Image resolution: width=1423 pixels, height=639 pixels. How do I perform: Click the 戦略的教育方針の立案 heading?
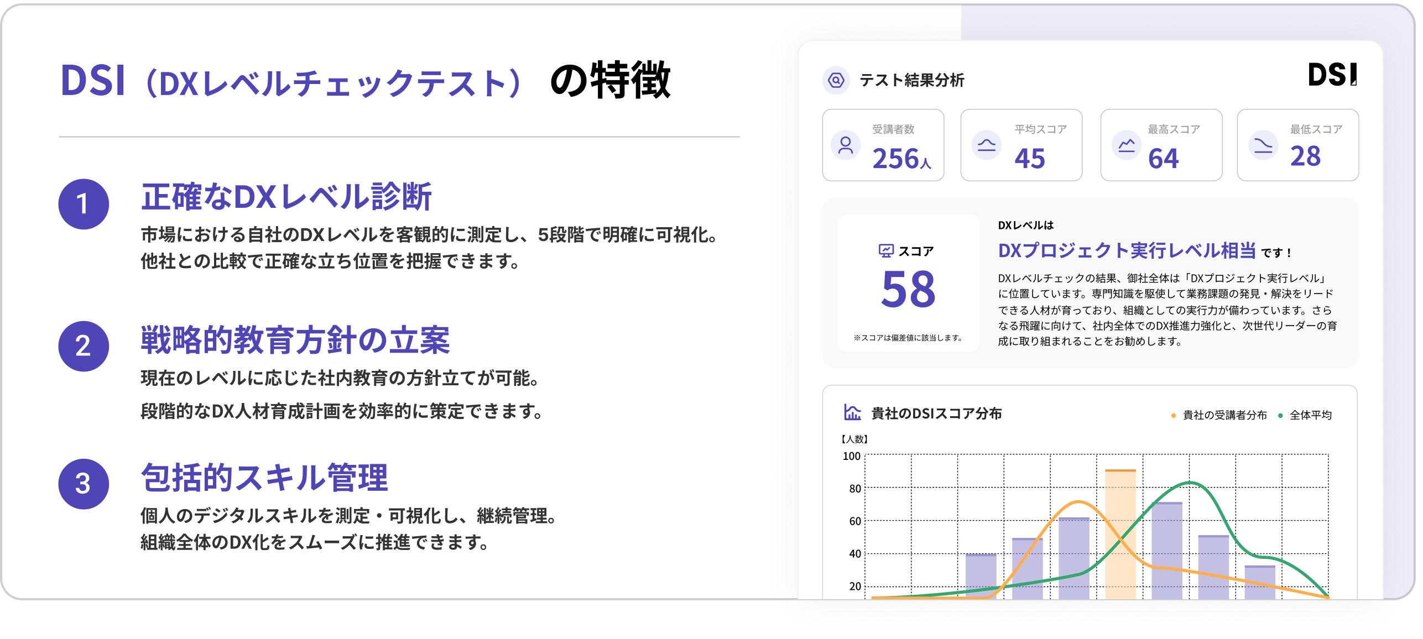tap(295, 340)
